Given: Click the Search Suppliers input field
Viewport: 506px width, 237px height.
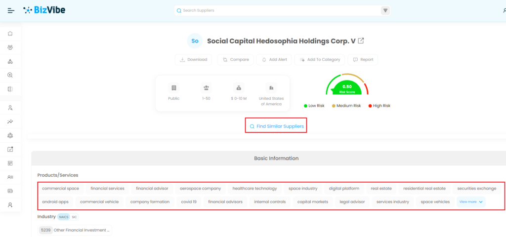Looking at the screenshot, I should pyautogui.click(x=279, y=10).
